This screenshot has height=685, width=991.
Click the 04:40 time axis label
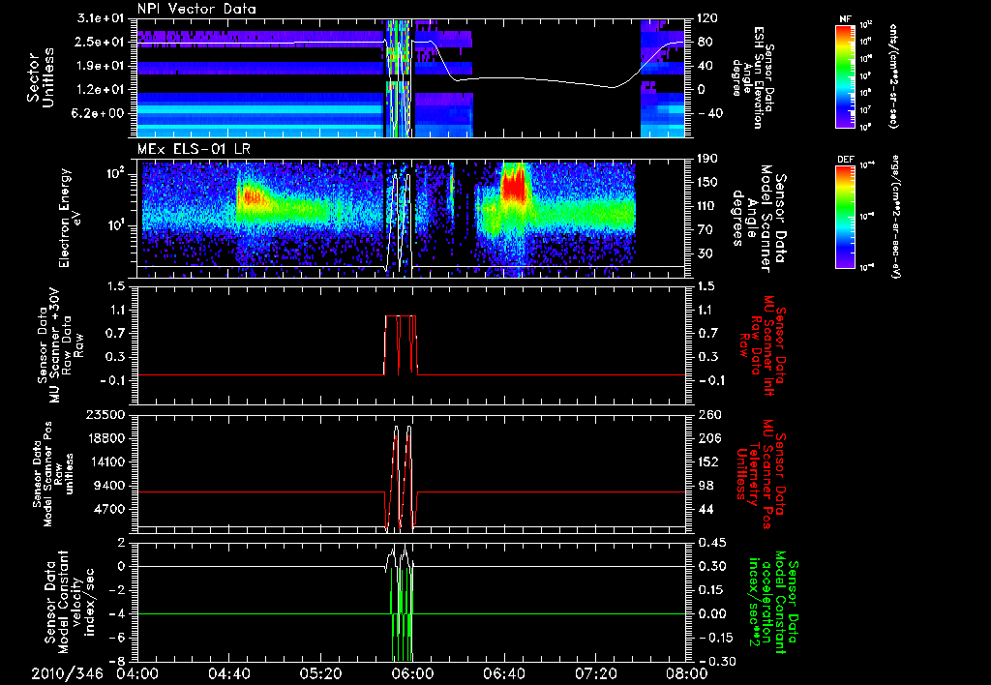click(228, 674)
